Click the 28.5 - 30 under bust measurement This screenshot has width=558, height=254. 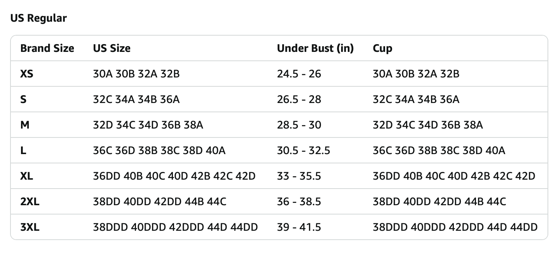299,125
